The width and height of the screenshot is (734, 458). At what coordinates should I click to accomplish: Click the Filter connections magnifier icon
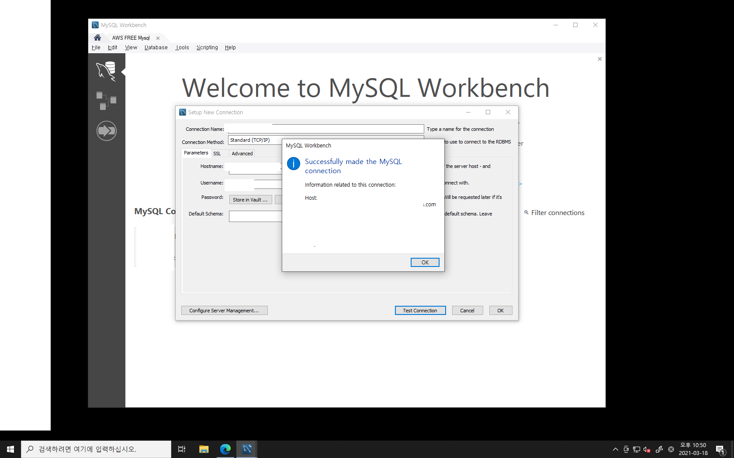click(526, 212)
